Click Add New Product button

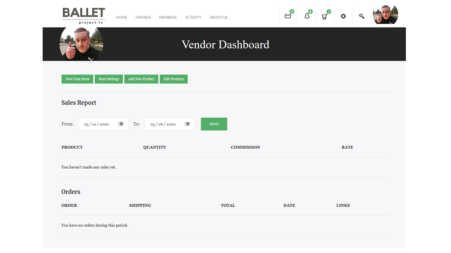pos(141,79)
